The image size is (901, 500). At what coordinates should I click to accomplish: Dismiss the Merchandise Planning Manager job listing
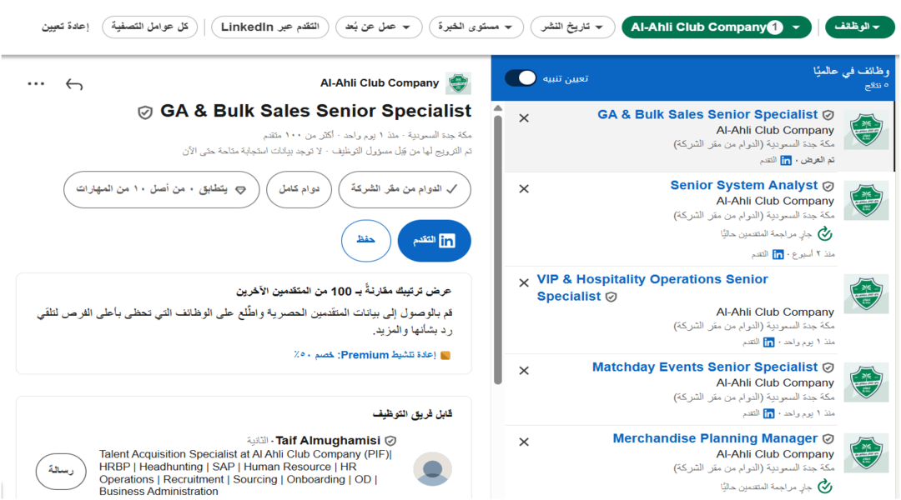pos(524,442)
